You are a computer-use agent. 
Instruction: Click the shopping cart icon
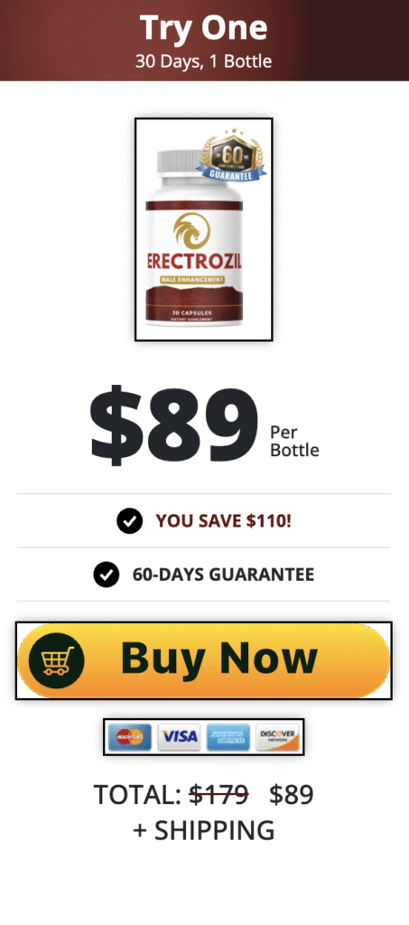[x=56, y=660]
